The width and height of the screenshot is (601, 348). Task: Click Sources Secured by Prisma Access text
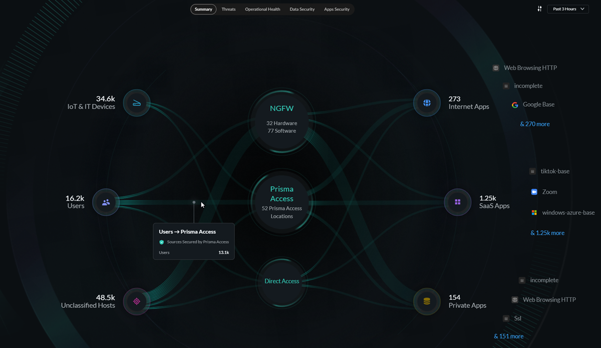point(198,242)
